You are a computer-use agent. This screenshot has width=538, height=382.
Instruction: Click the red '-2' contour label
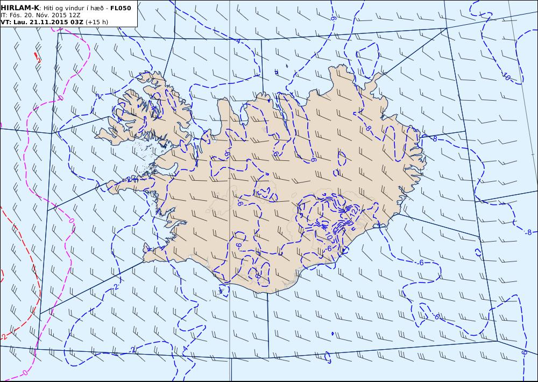click(4, 337)
